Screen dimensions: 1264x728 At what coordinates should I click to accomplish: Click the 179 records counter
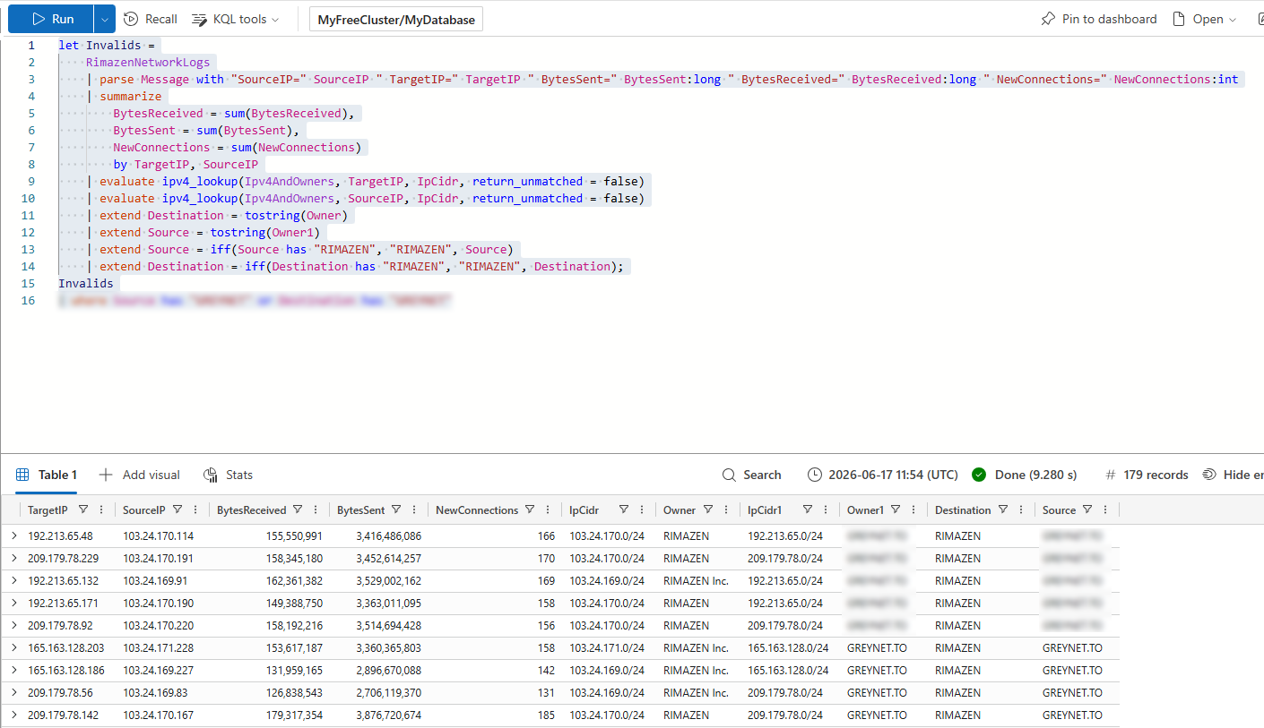pos(1147,475)
